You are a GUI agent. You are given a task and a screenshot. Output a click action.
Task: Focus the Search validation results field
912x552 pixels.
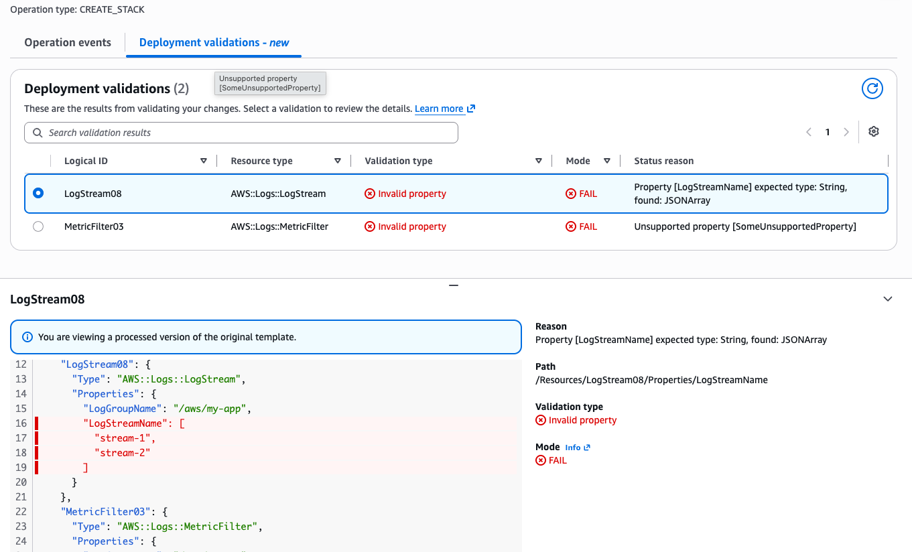[x=241, y=133]
